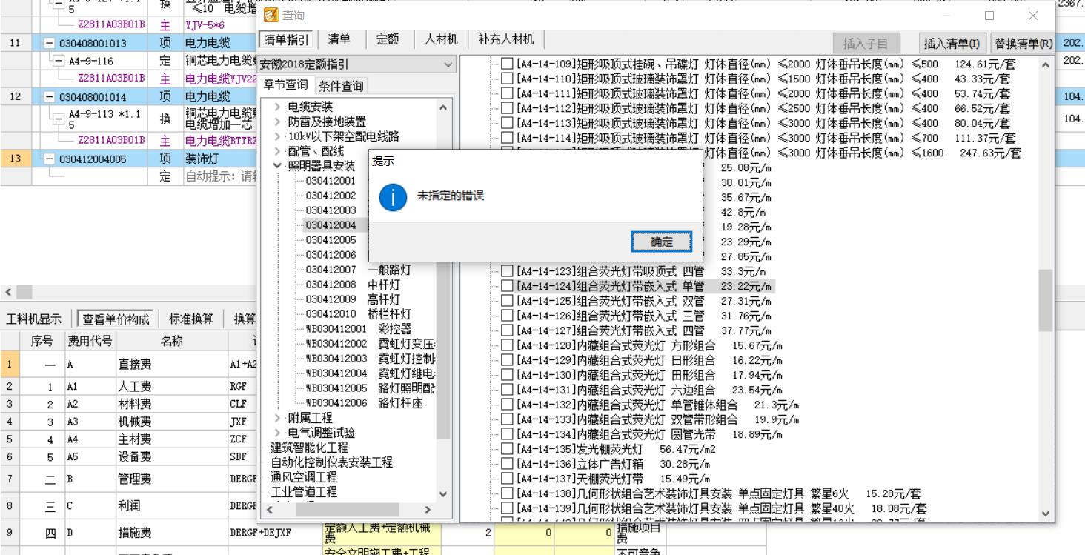Click the main table's horizontal scrollbar left arrow
Image resolution: width=1085 pixels, height=555 pixels.
7,292
